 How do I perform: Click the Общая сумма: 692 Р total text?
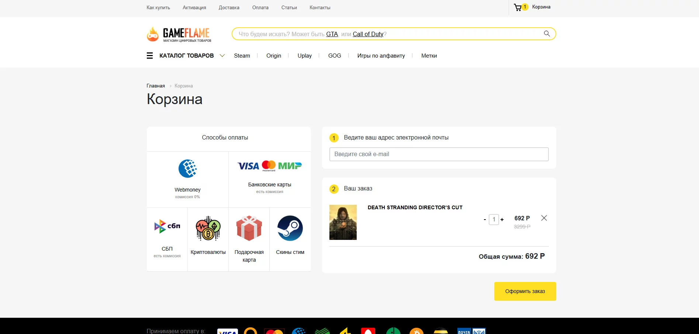coord(512,256)
